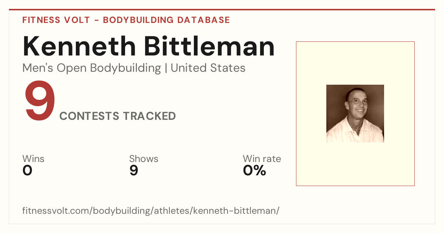Open the fitnessvolt.com athlete profile URL
Image resolution: width=444 pixels, height=233 pixels.
coord(151,211)
